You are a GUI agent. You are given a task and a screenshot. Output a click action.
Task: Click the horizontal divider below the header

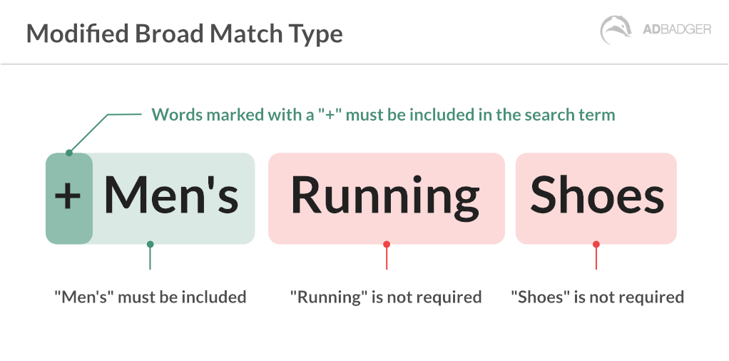pos(364,64)
